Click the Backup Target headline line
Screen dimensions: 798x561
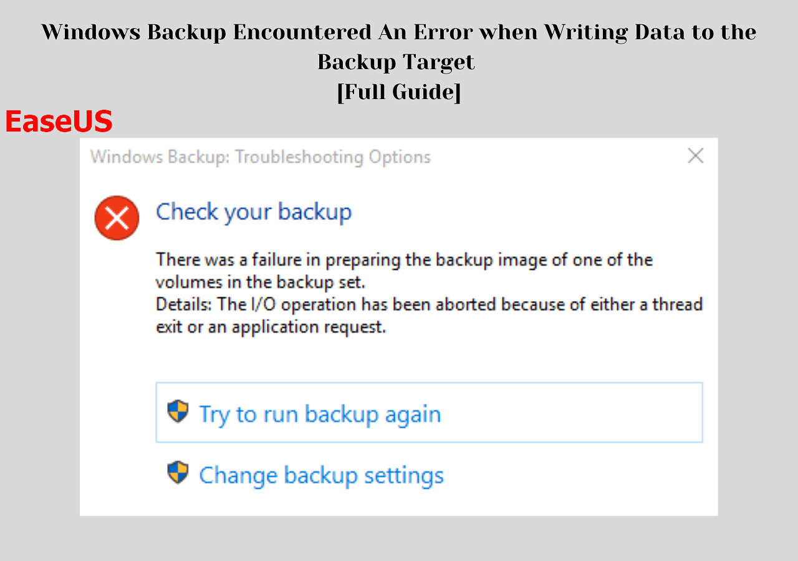(397, 62)
